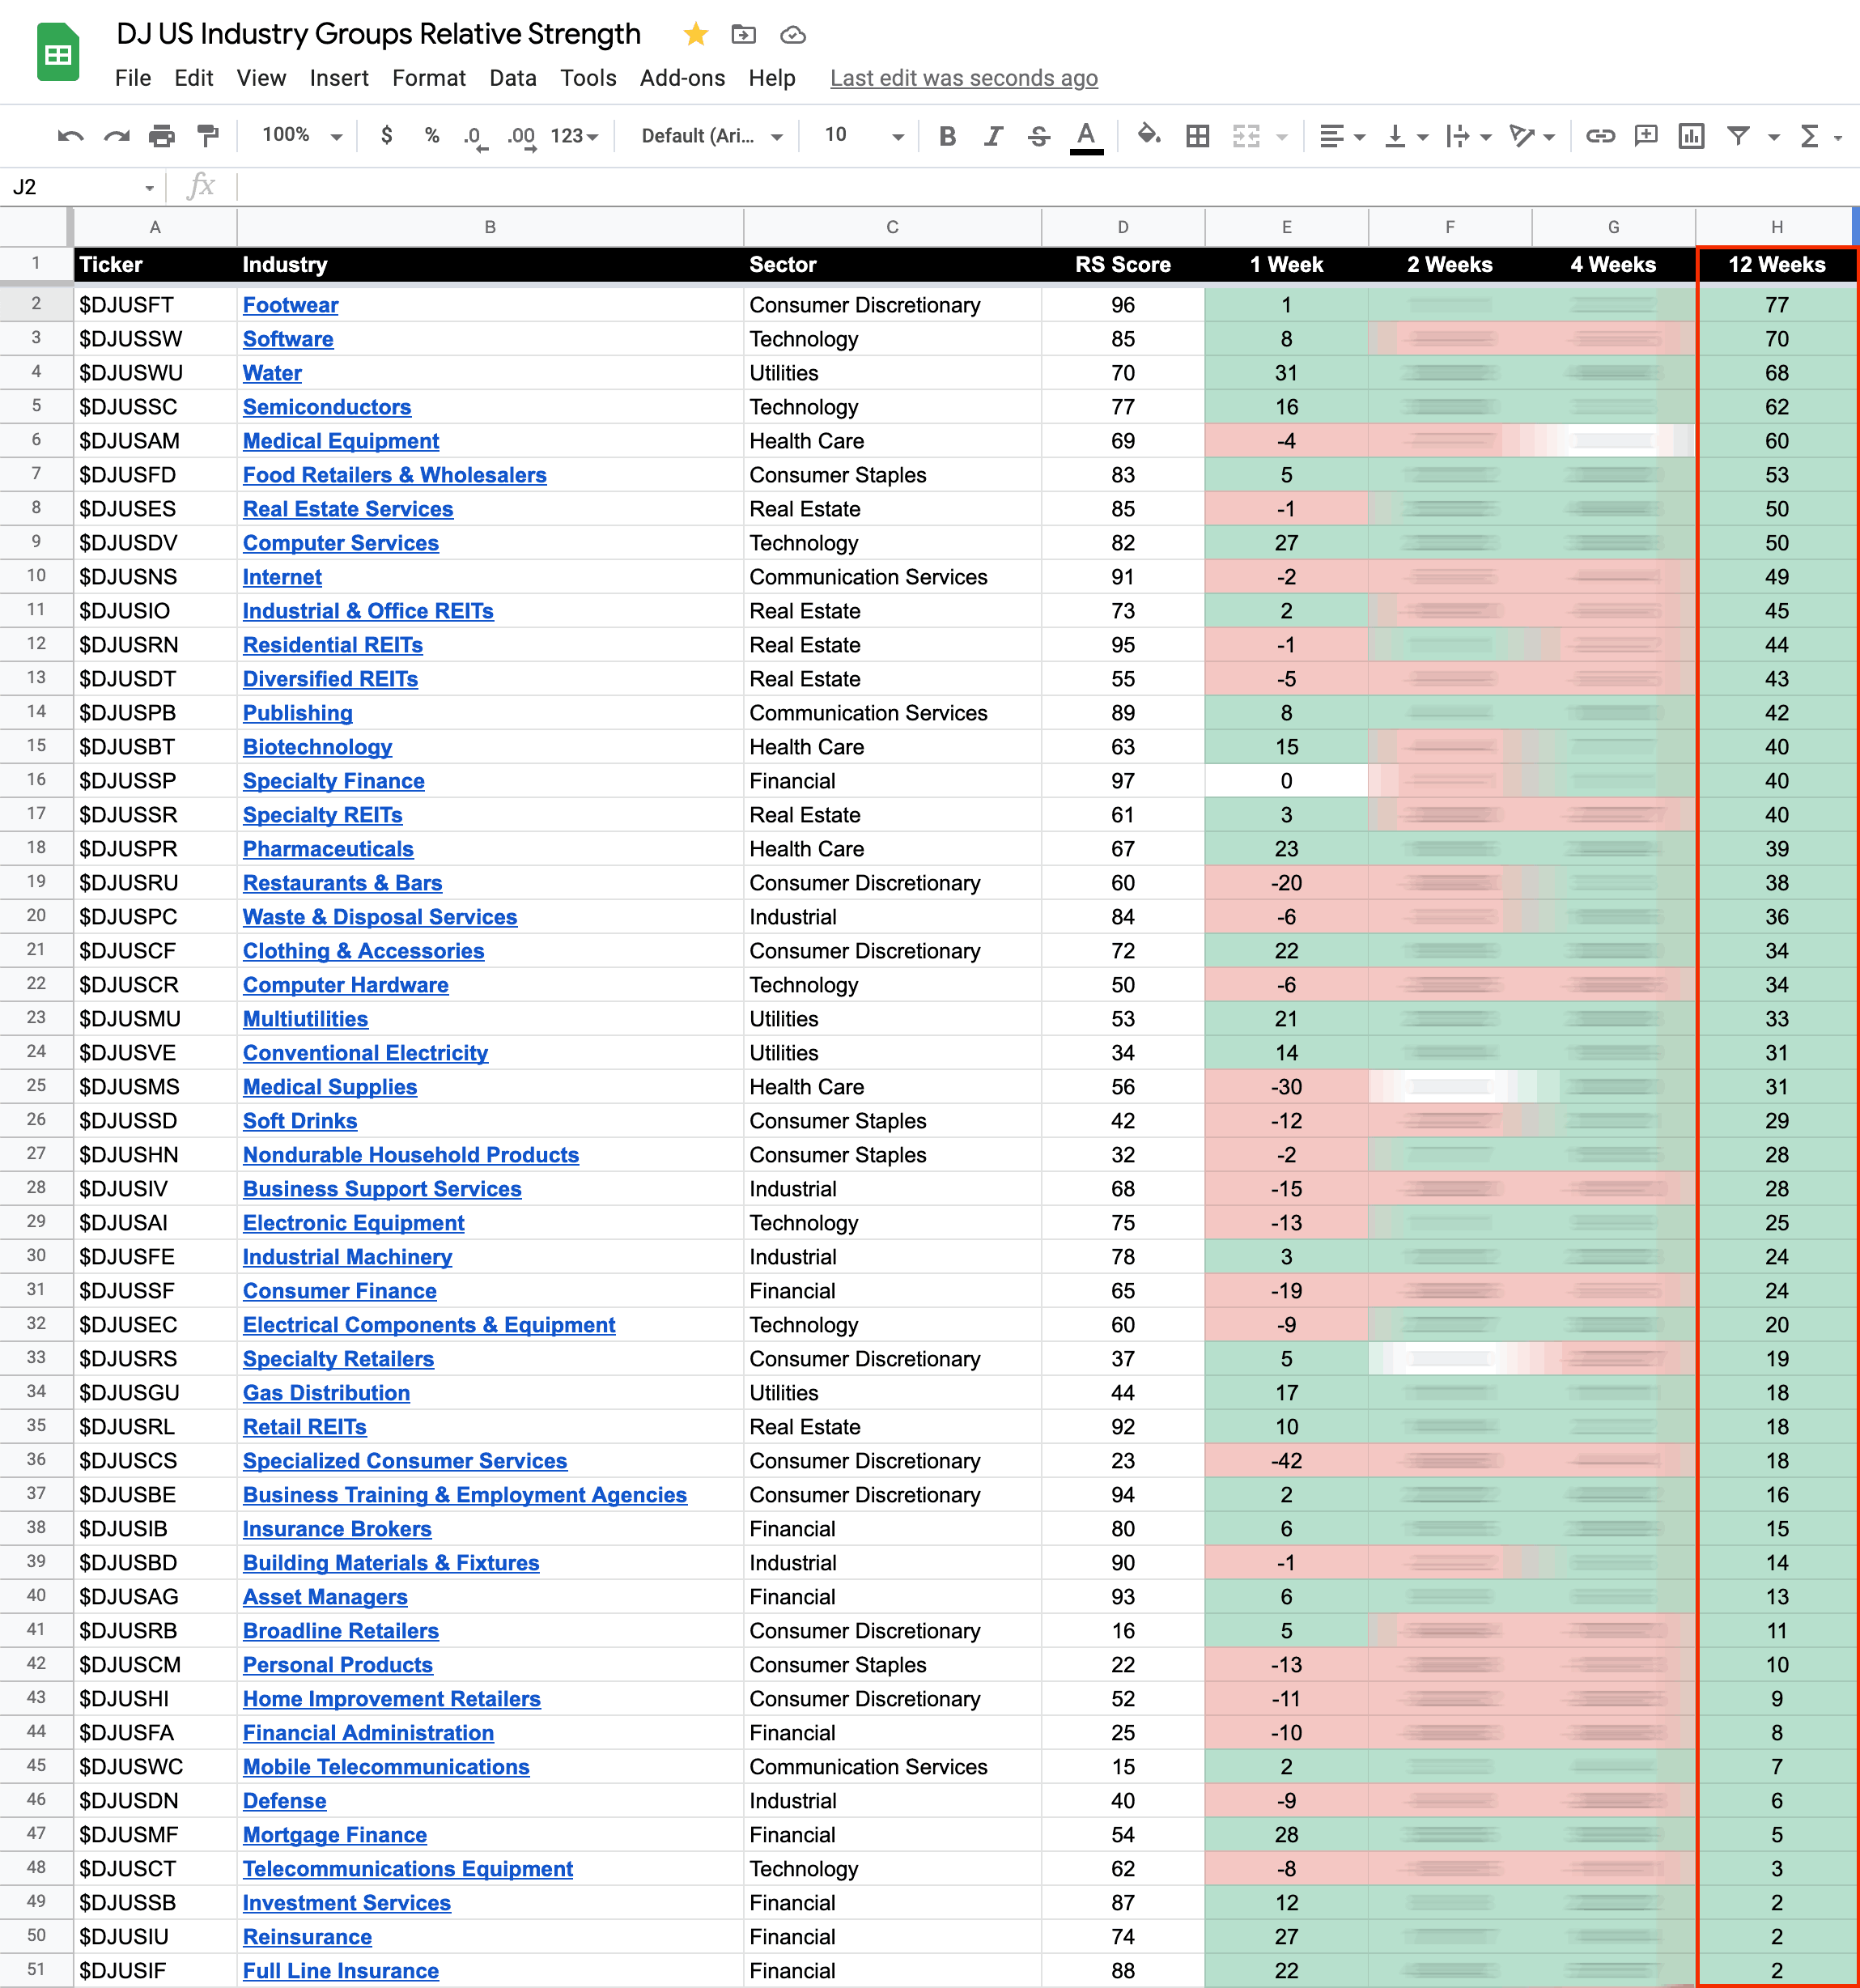The image size is (1860, 1988).
Task: Select the Sector header cell
Action: [x=892, y=265]
